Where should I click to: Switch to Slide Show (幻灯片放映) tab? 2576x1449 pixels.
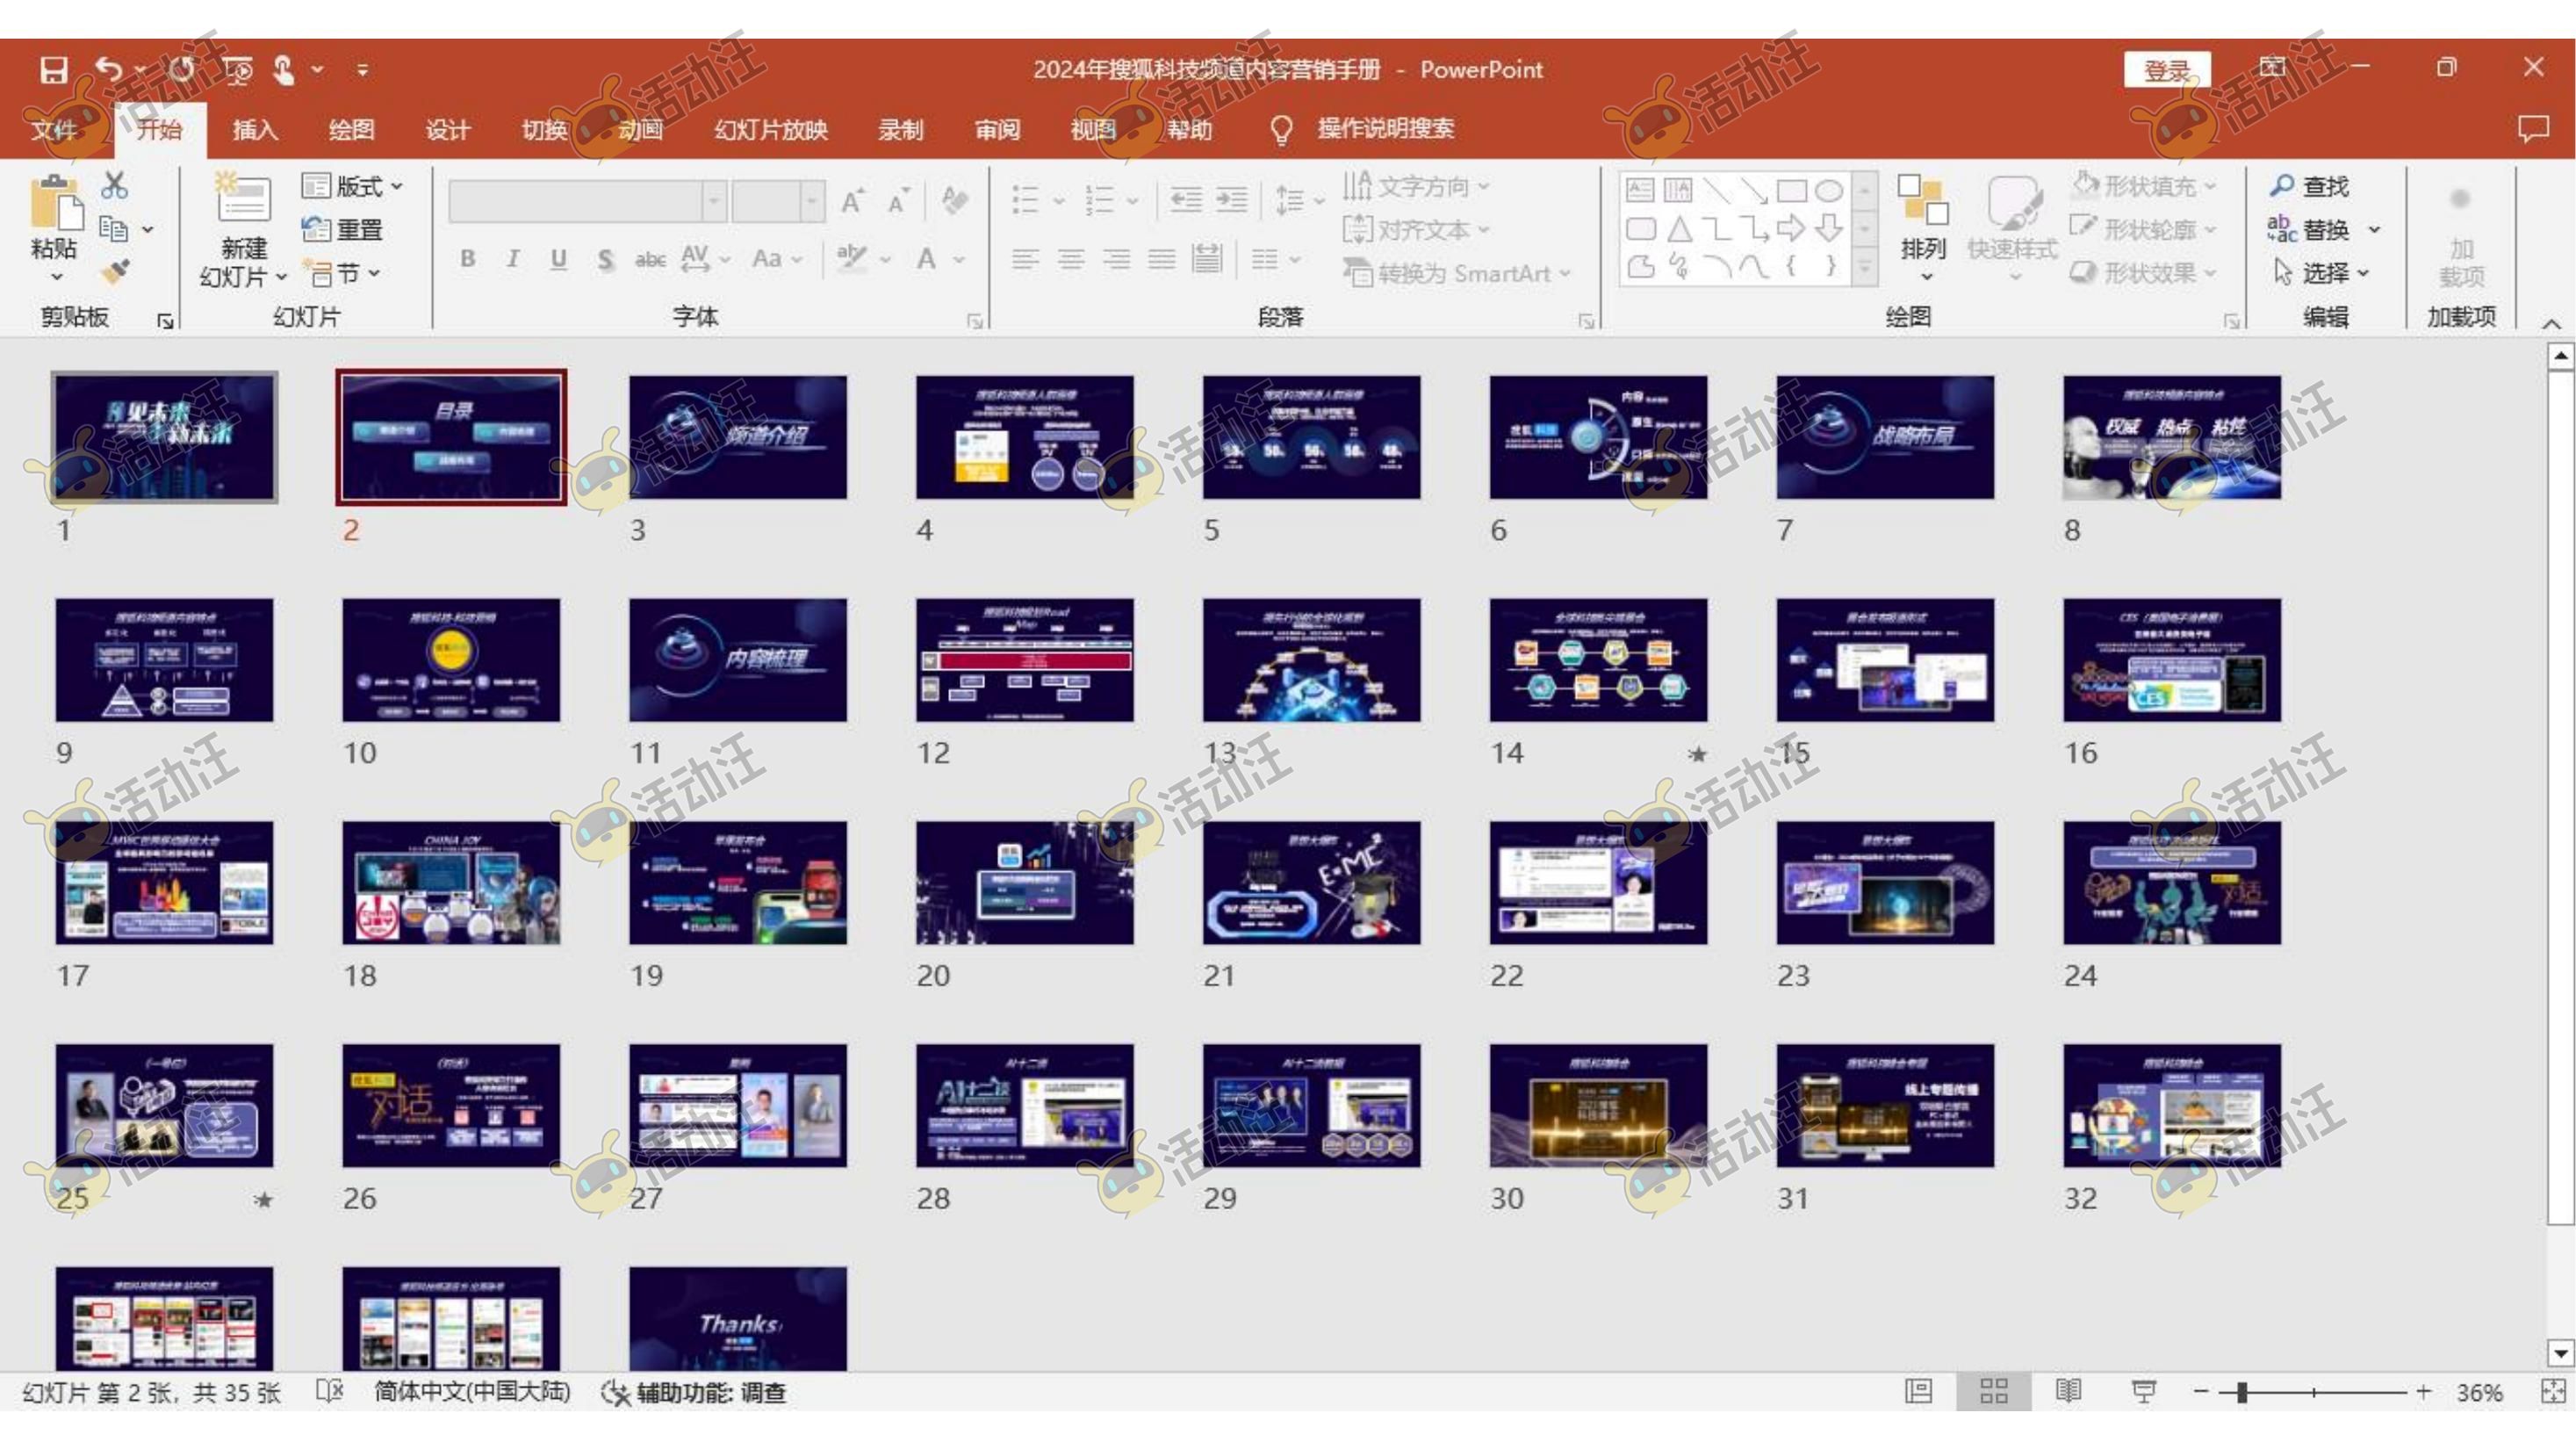click(771, 129)
